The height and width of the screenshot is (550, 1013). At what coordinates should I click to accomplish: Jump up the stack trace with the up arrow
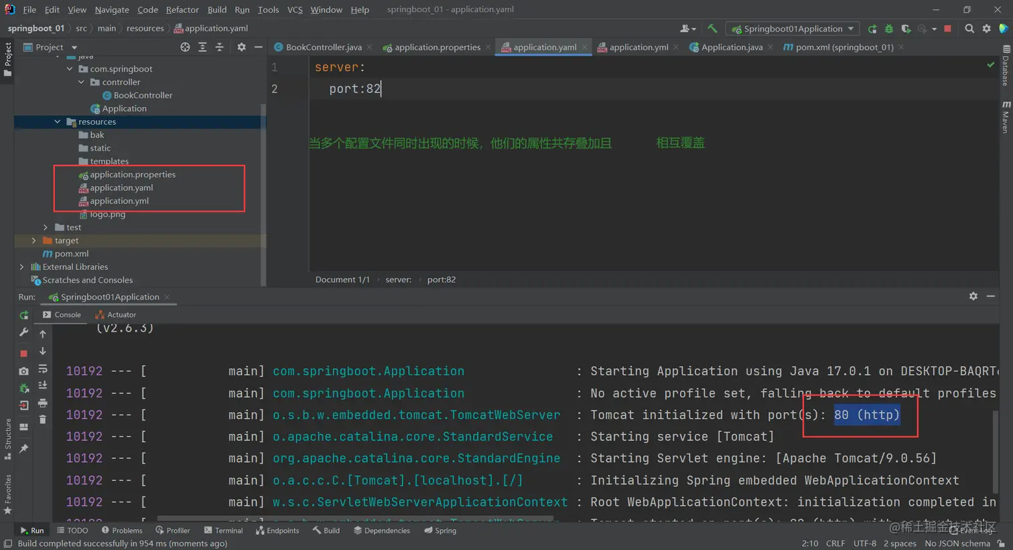click(43, 334)
